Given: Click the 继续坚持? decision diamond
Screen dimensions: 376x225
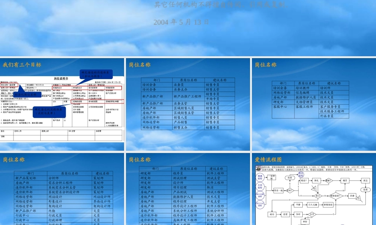Looking at the screenshot, I should [335, 196].
